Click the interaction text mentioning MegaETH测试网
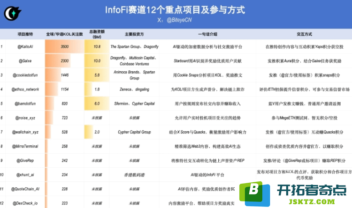This screenshot has width=352, height=208. pyautogui.click(x=305, y=118)
